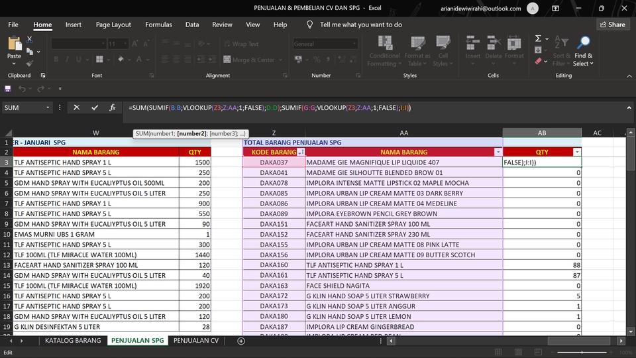Toggle Align Left alignment
Viewport: 636px width, 358px height.
click(x=165, y=59)
